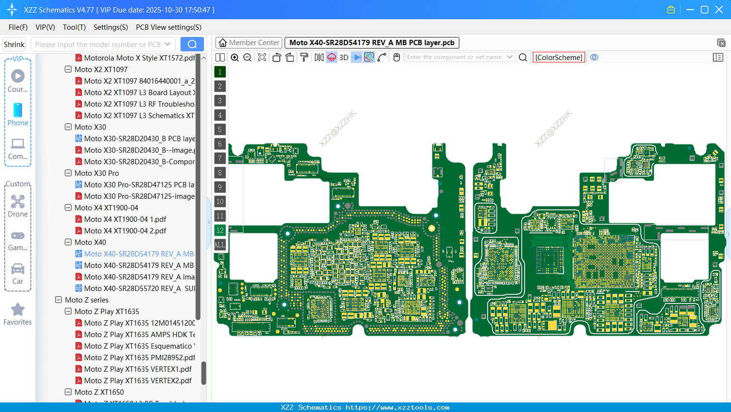
Task: Collapse the Moto X40 tree node
Action: click(68, 242)
